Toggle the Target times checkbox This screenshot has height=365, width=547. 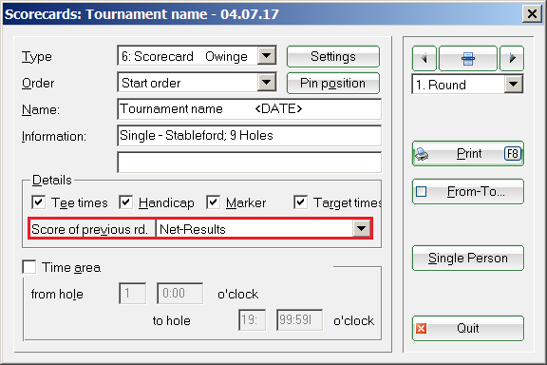300,202
